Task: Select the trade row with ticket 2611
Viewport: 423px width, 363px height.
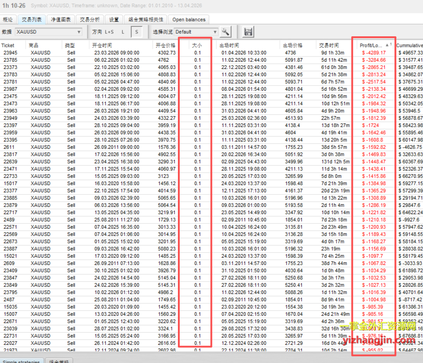Action: tap(109, 147)
